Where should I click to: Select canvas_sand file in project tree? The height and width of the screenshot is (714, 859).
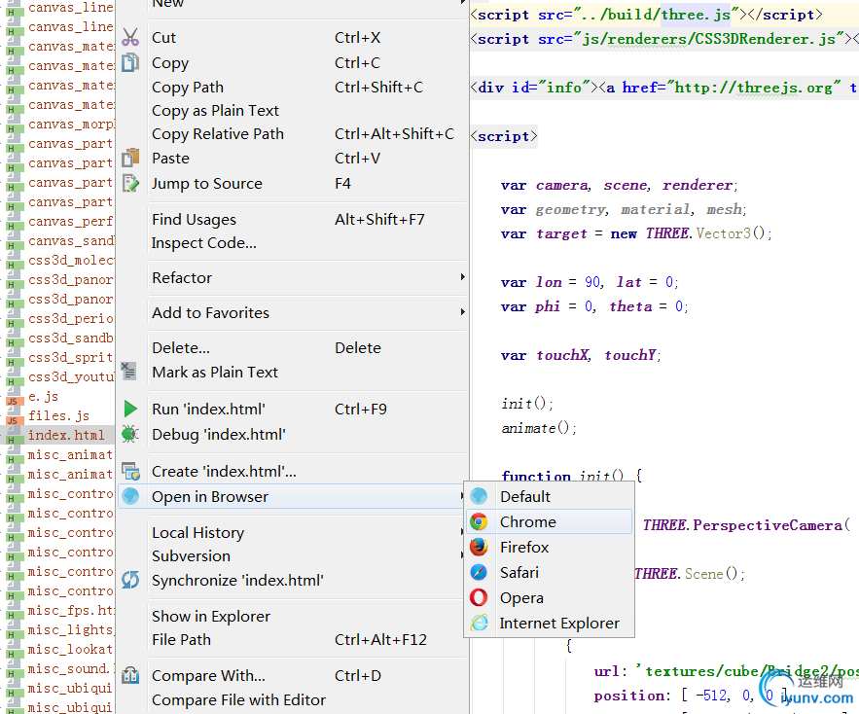71,240
